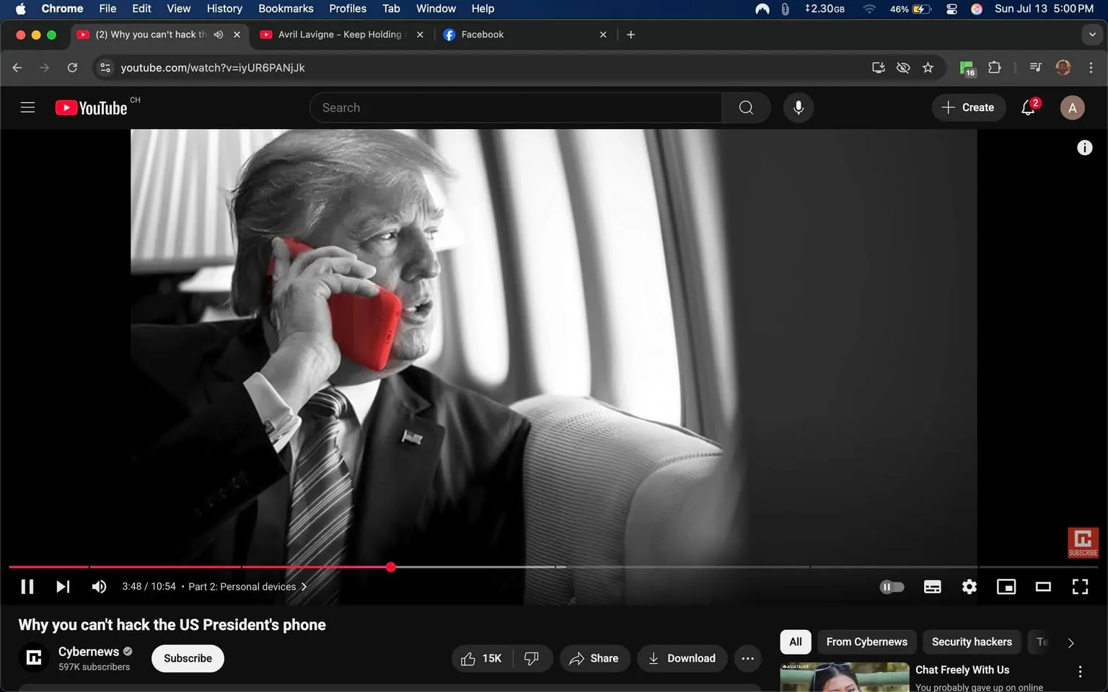Toggle theater mode view
Screen dimensions: 1108x692
click(x=1042, y=587)
